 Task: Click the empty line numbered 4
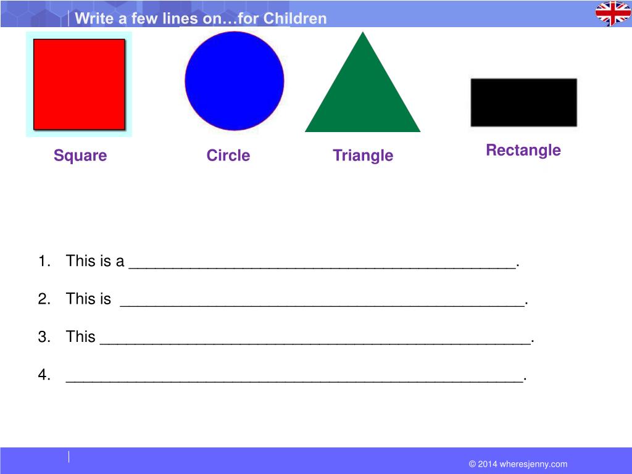point(294,380)
